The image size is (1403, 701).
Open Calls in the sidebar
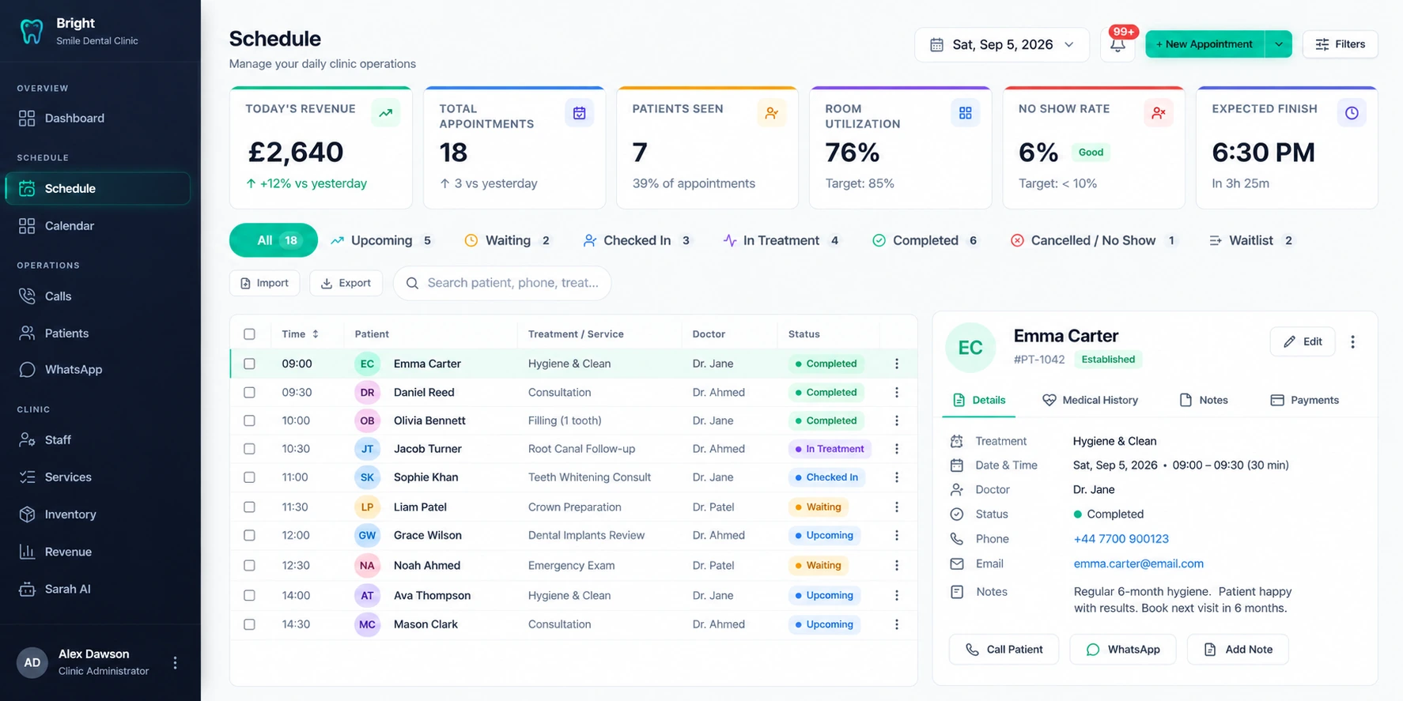97,296
